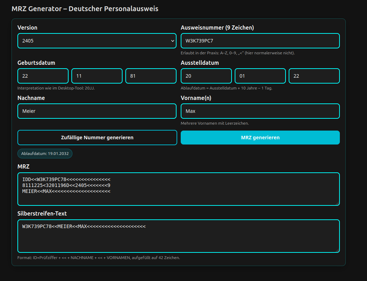
Task: Click the Ablaufdatum: 19.01.2032 badge
Action: click(45, 154)
